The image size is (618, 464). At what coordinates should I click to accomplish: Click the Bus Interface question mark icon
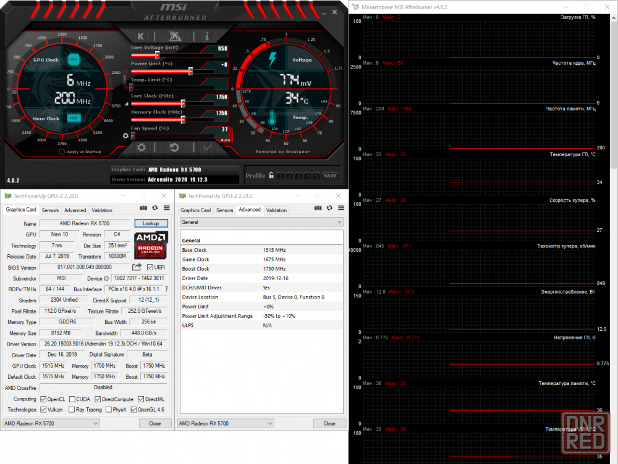click(x=166, y=289)
